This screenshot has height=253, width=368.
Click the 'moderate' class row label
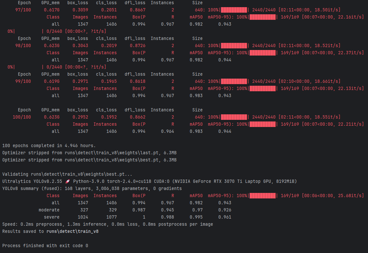pyautogui.click(x=49, y=210)
